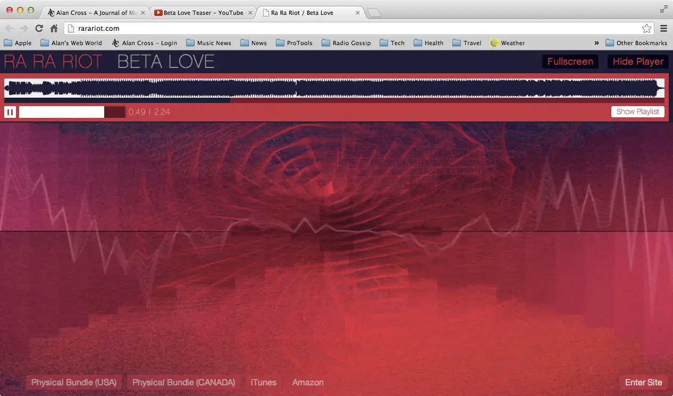Viewport: 673px width, 396px height.
Task: Open the Apple bookmarks folder
Action: [x=18, y=43]
